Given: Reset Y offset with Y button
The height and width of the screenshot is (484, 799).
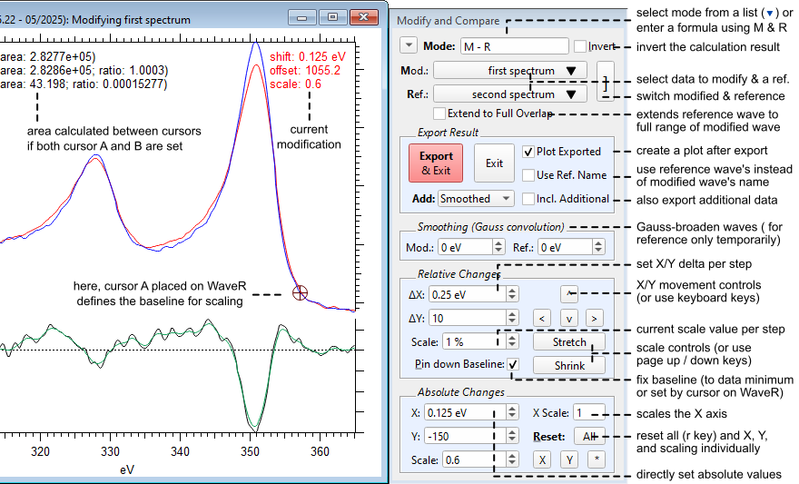Looking at the screenshot, I should pyautogui.click(x=569, y=460).
